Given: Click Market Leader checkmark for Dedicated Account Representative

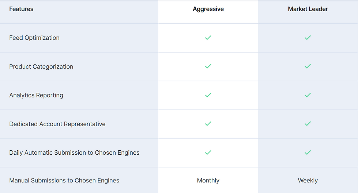Looking at the screenshot, I should point(308,124).
